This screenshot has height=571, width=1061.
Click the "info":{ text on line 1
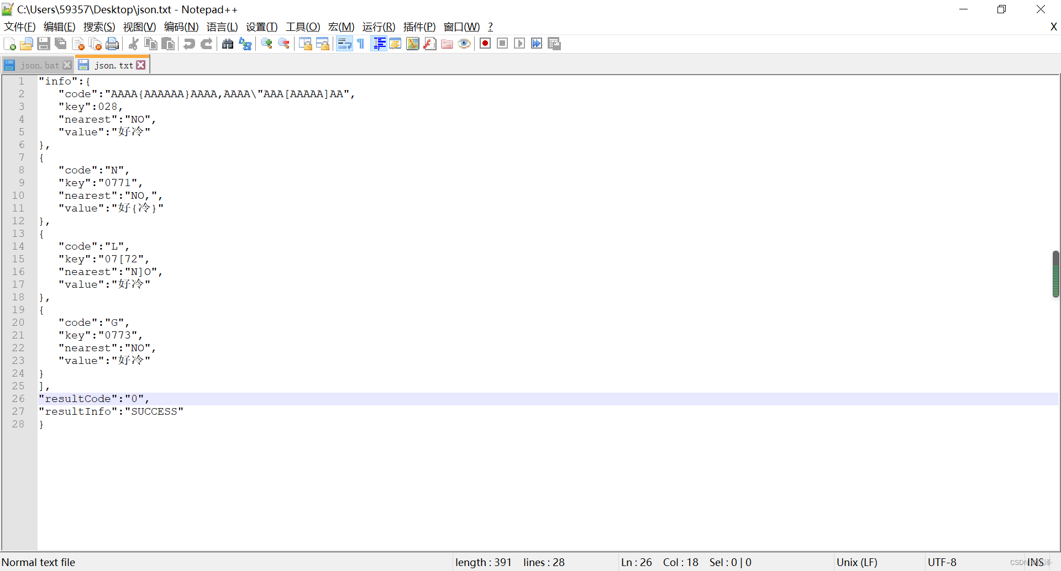click(x=65, y=81)
